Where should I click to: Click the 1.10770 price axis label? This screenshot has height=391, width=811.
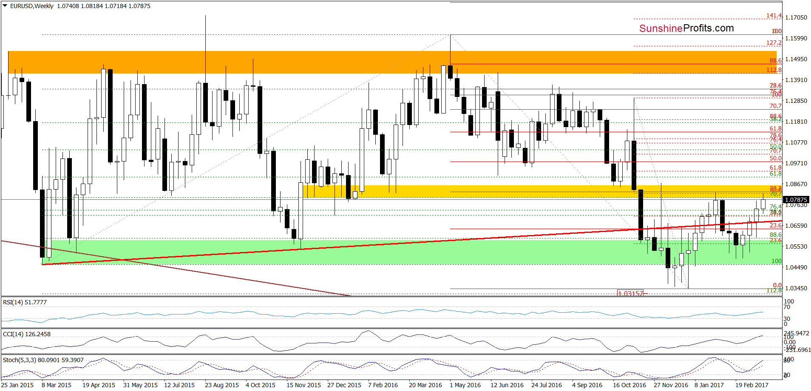click(796, 142)
